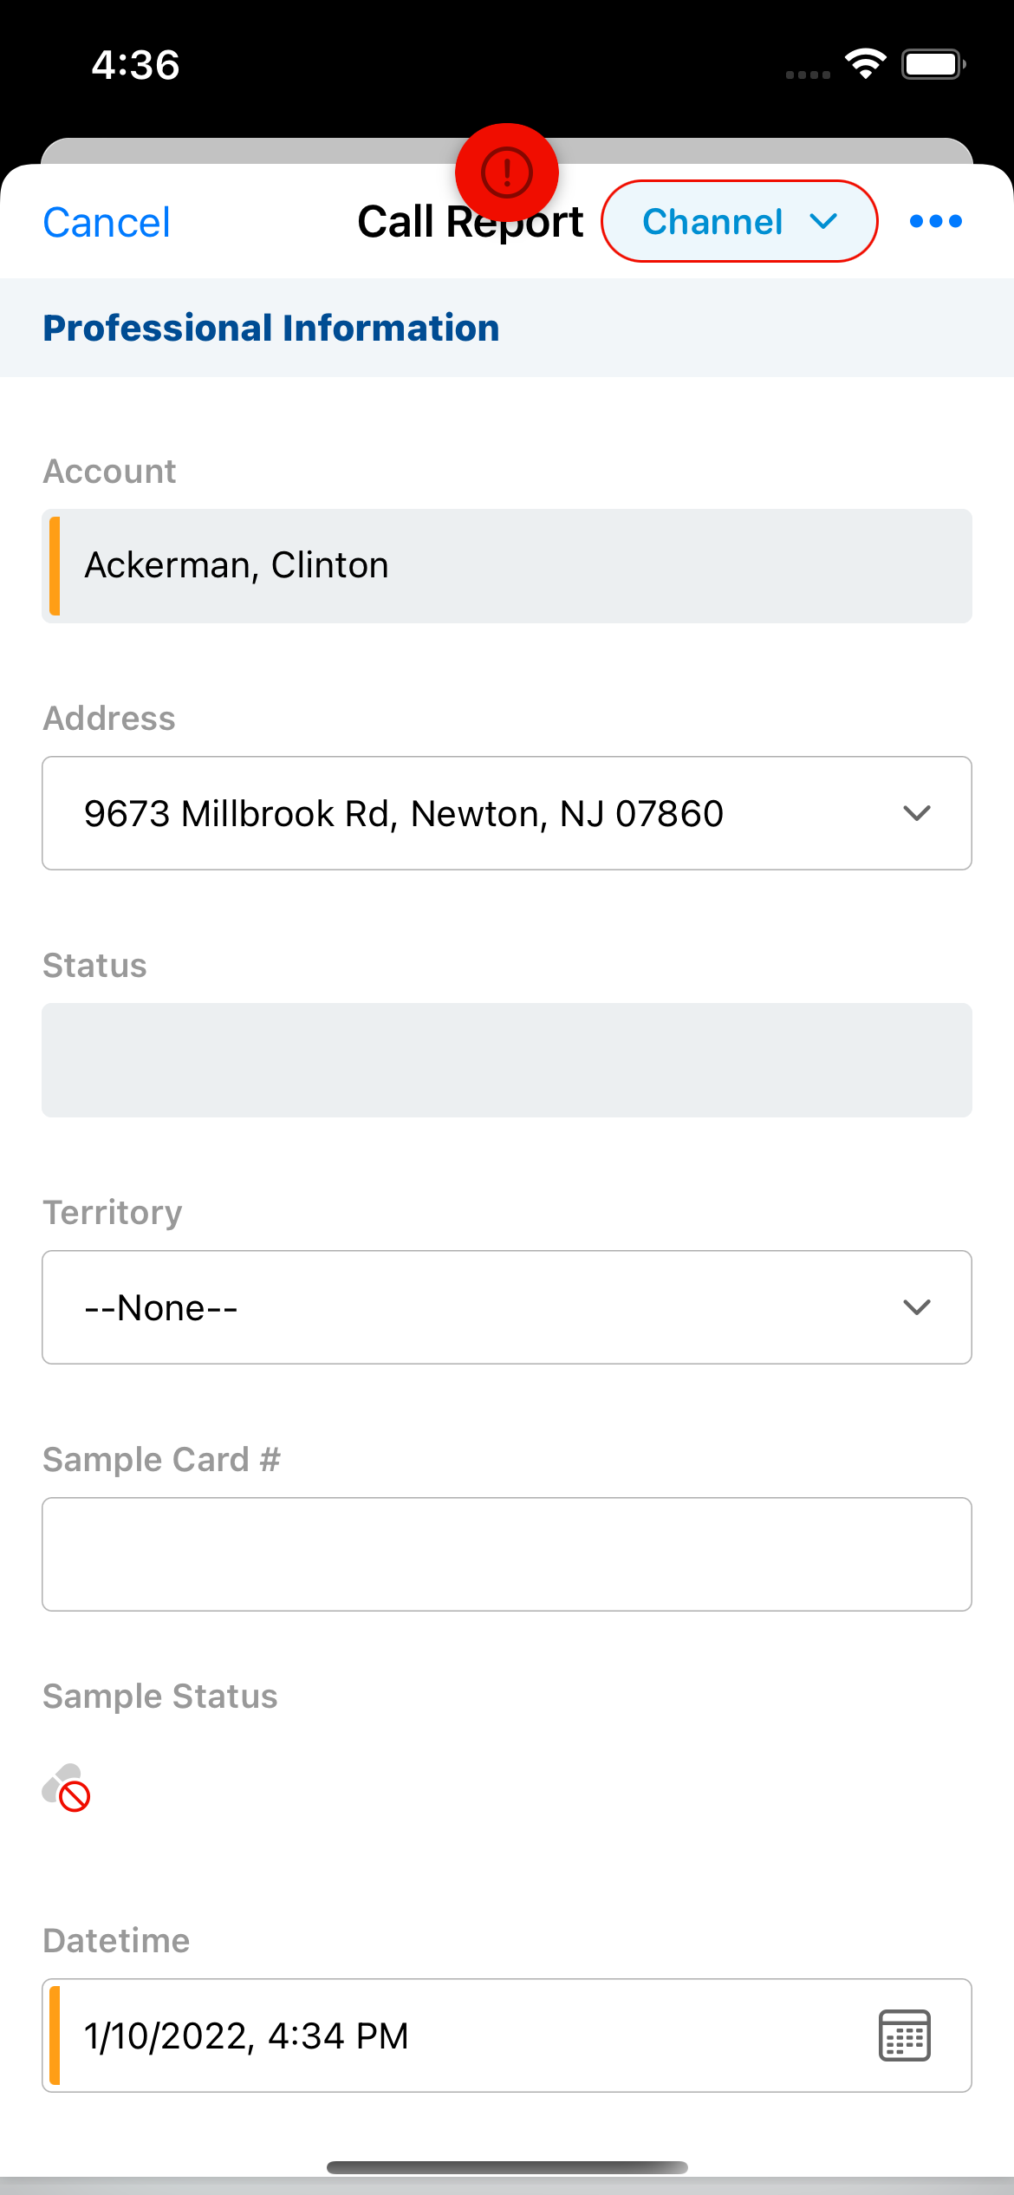The image size is (1014, 2195).
Task: Tap the red error alert icon
Action: click(x=507, y=173)
